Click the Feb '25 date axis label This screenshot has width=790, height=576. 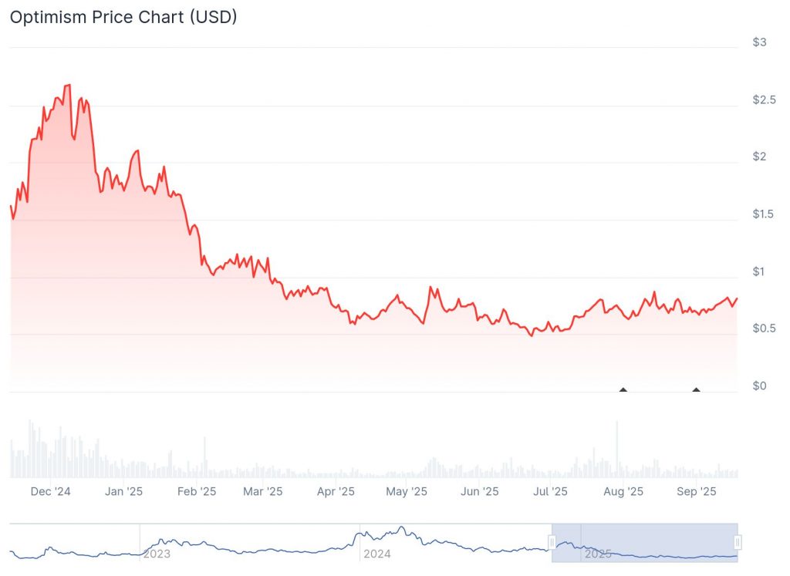[197, 491]
